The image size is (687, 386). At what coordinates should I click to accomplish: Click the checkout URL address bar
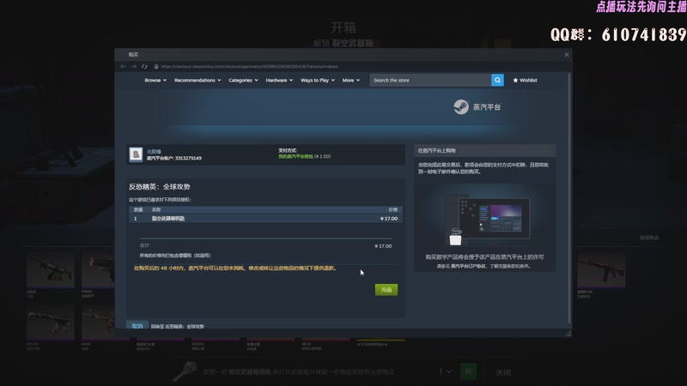coord(250,67)
